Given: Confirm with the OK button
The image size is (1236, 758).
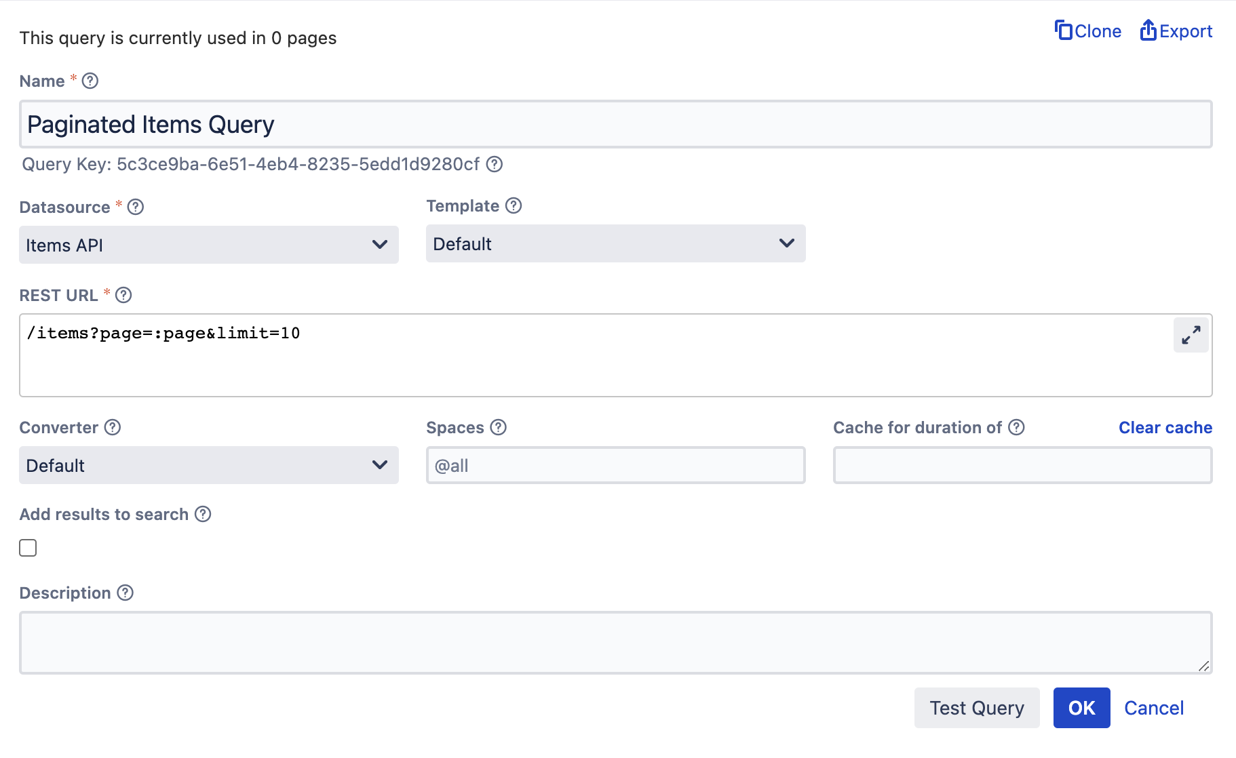Looking at the screenshot, I should [x=1081, y=708].
